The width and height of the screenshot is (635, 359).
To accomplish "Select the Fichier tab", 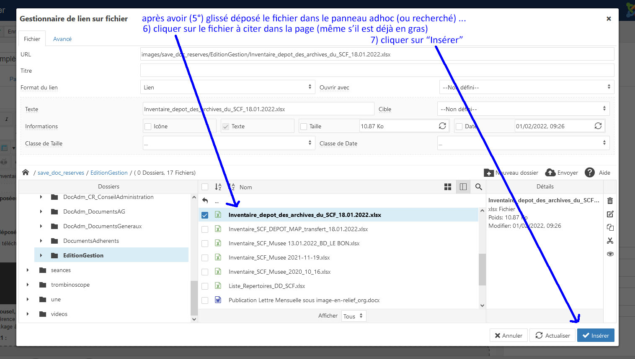I will (x=32, y=39).
